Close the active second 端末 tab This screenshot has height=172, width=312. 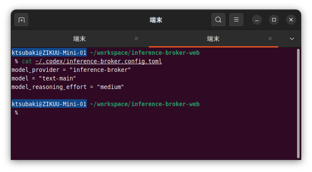pos(270,39)
